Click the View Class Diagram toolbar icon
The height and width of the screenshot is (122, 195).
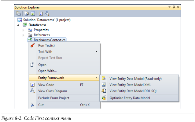[47, 13]
